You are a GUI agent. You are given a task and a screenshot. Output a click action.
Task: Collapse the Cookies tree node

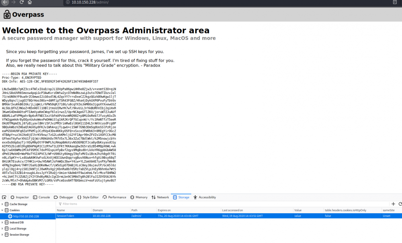2,210
